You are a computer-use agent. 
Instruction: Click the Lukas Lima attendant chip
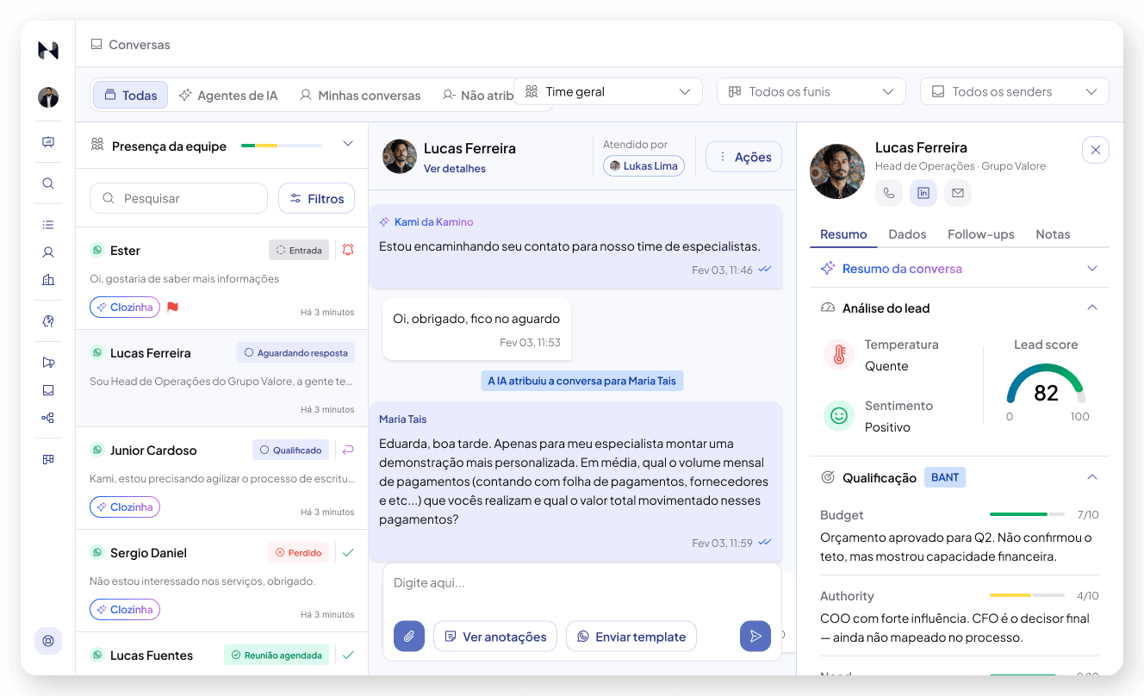643,165
